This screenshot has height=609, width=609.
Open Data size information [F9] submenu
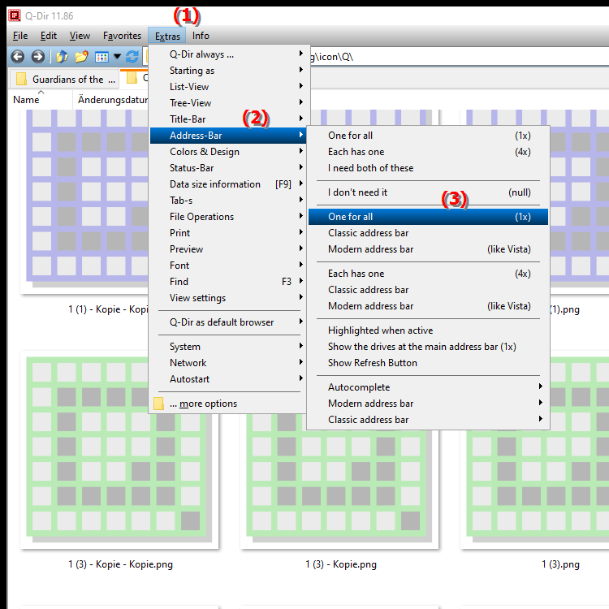coord(230,184)
